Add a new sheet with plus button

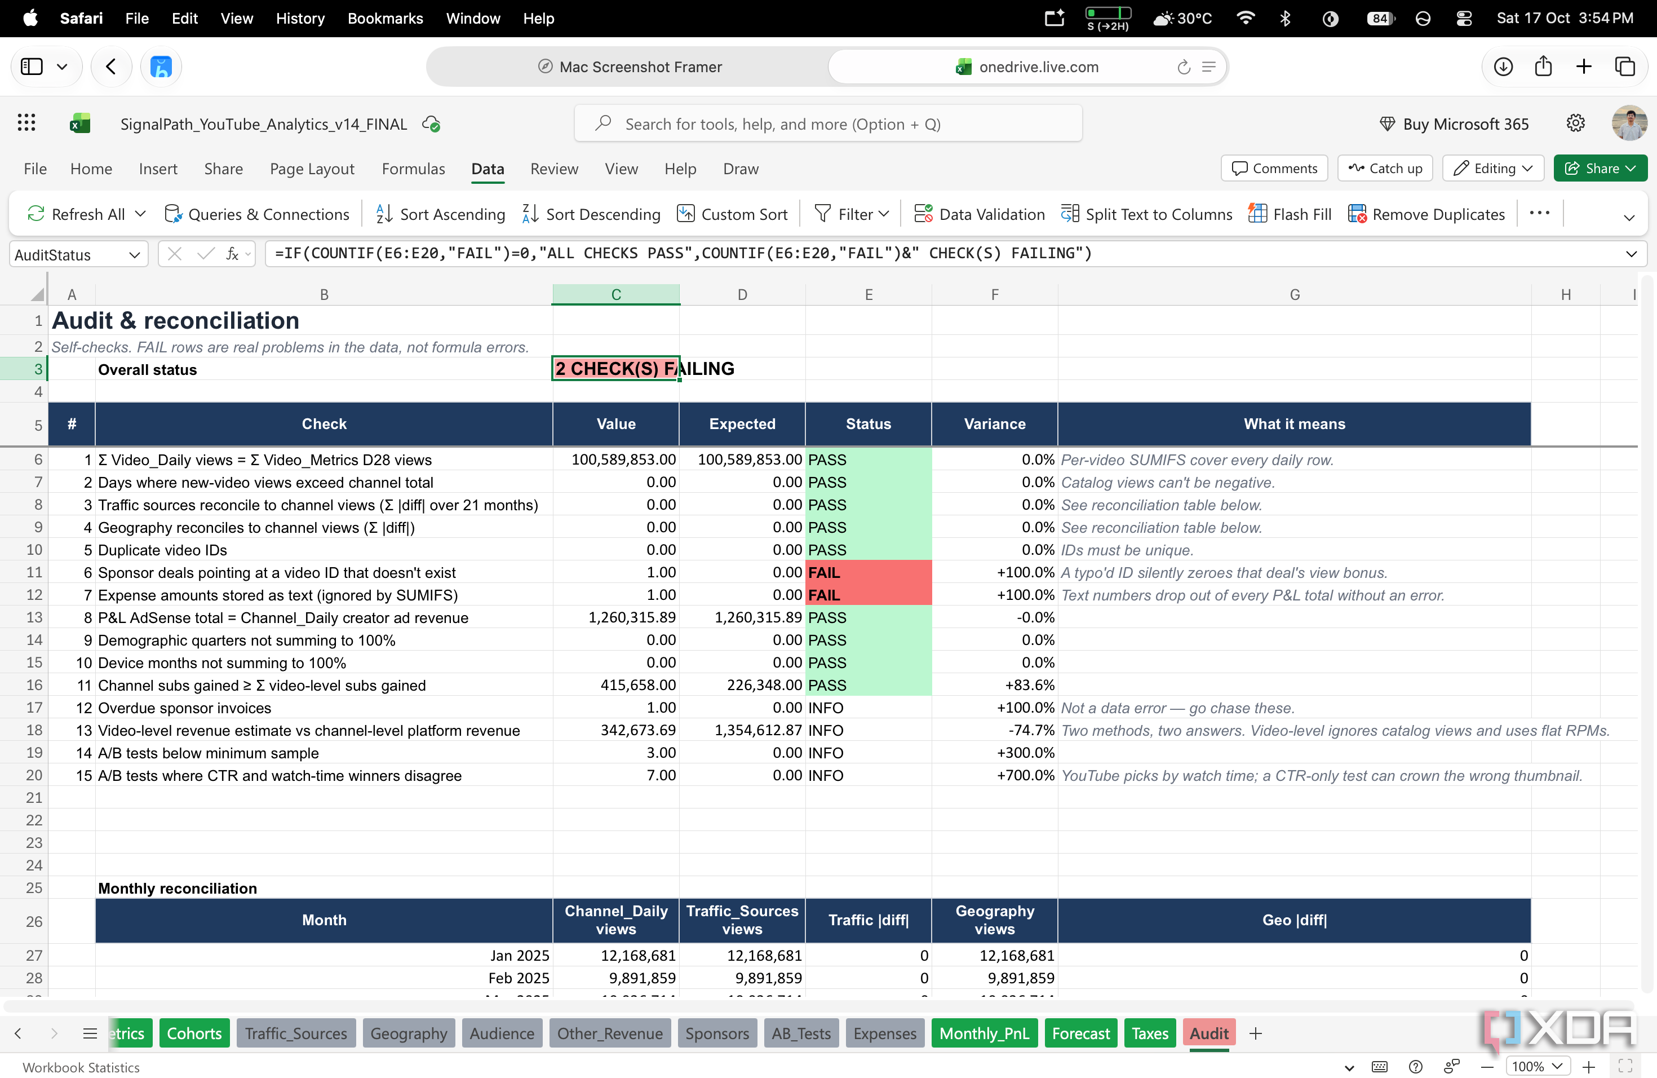coord(1255,1033)
